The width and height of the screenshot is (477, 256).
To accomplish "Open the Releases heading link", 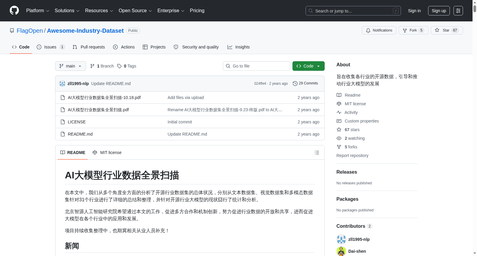I will tap(346, 172).
